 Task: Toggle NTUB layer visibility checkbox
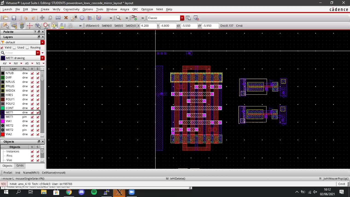[x=32, y=73]
